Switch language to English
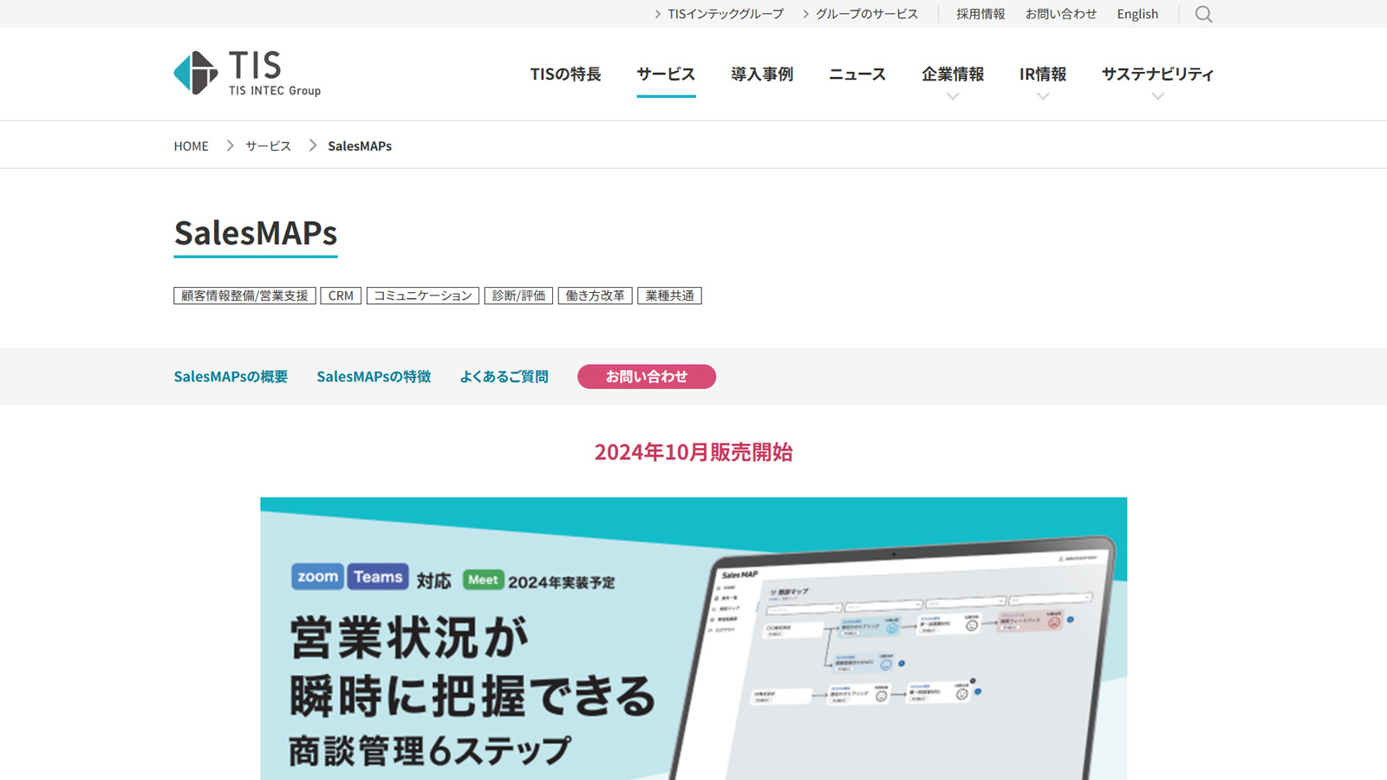The width and height of the screenshot is (1387, 780). point(1137,14)
